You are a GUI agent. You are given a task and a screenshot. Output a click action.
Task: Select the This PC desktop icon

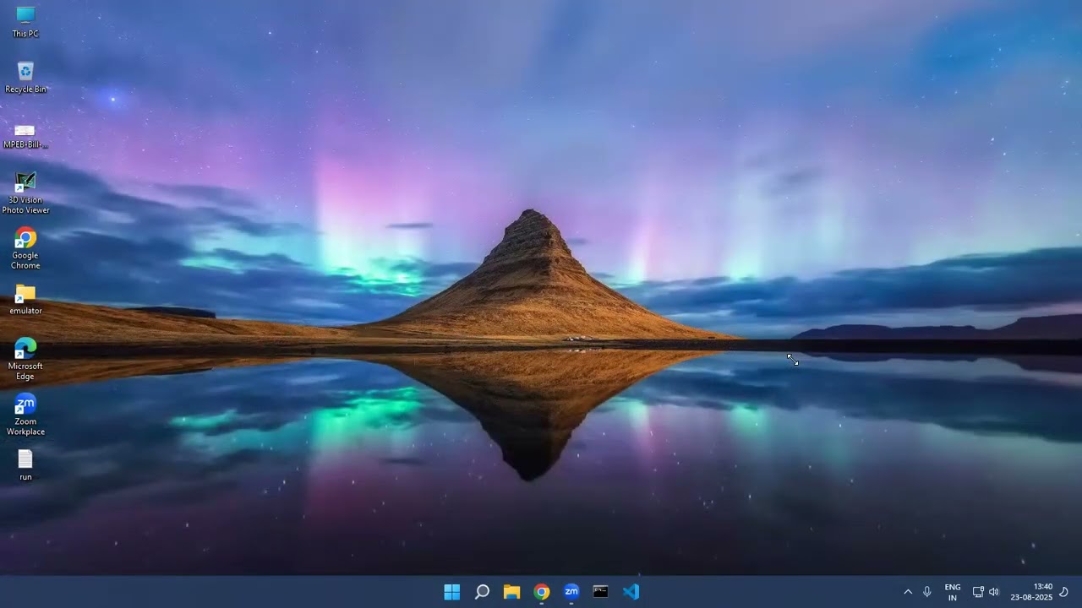[x=25, y=22]
